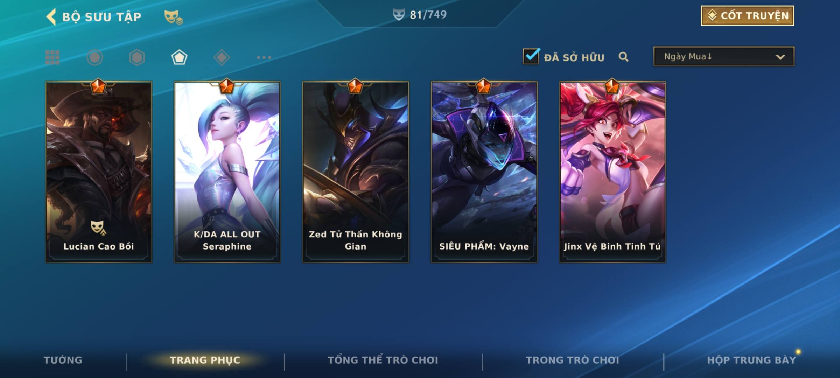Select the K/DA ALL OUT Seraphine card
The width and height of the screenshot is (840, 378).
(x=227, y=172)
